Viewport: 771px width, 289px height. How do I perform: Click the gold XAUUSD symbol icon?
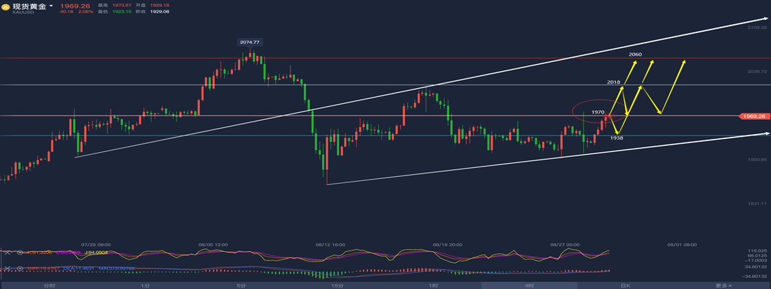[x=6, y=7]
